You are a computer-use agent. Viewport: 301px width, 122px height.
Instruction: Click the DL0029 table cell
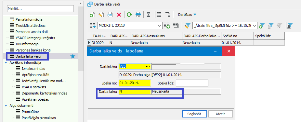point(100,43)
